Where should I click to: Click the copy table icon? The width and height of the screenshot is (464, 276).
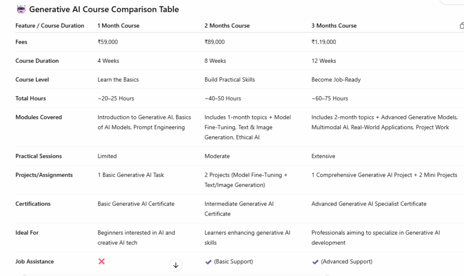click(x=462, y=26)
